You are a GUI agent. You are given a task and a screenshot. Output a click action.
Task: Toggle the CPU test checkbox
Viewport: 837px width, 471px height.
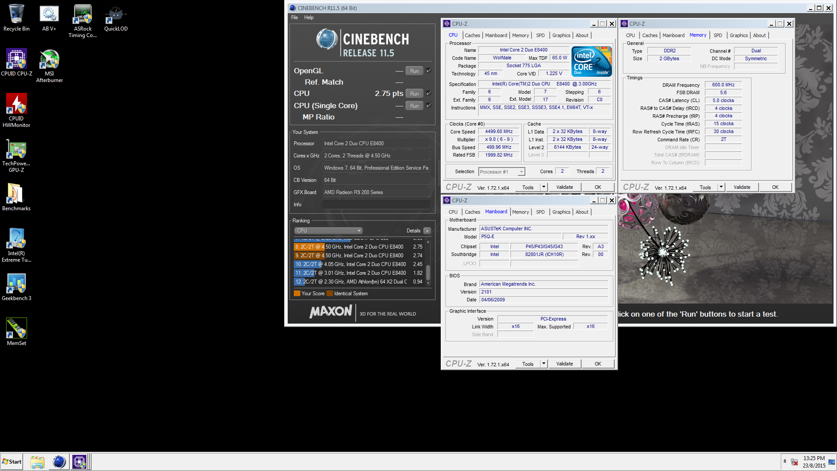[429, 93]
